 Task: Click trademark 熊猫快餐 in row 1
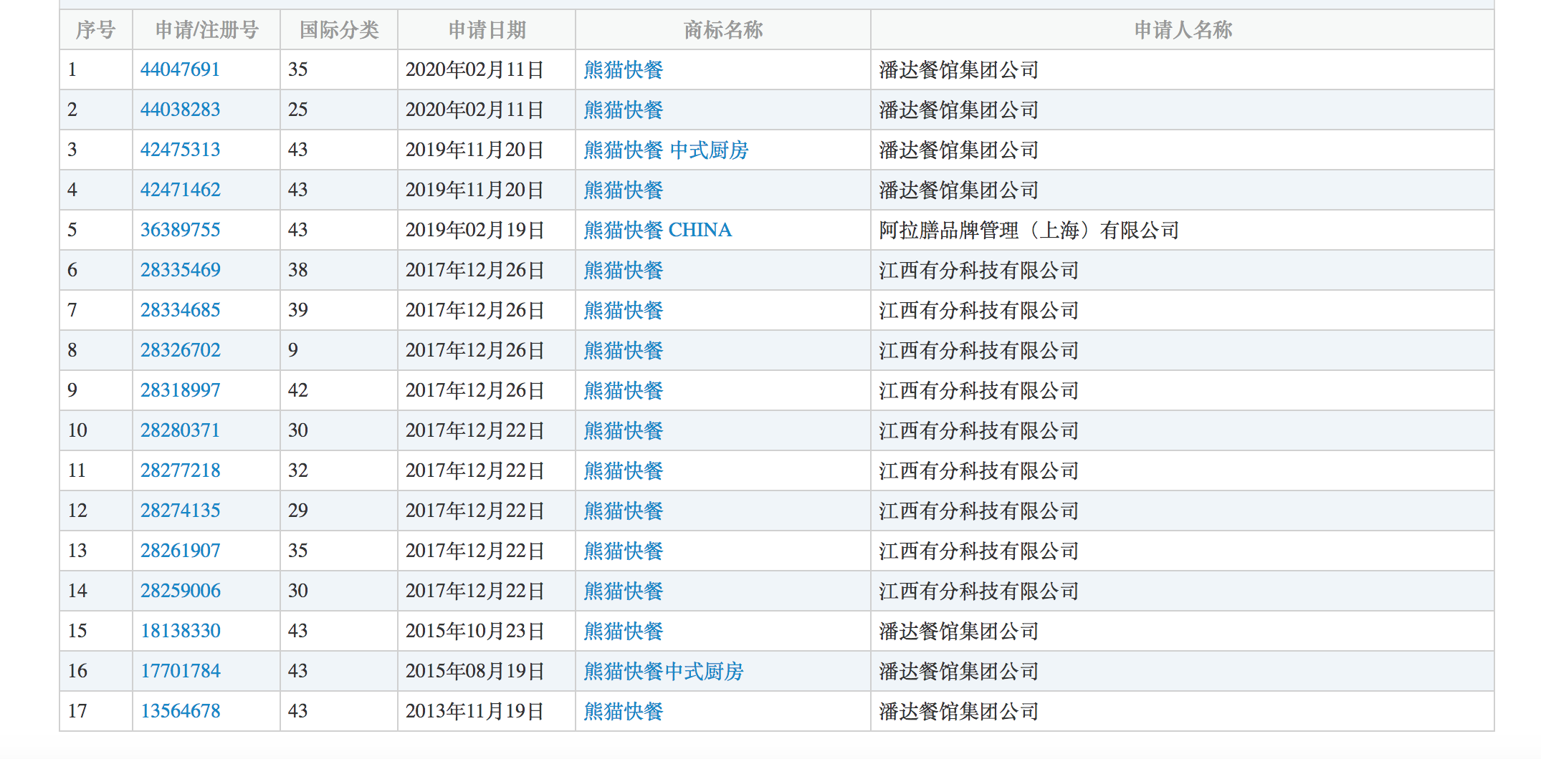(624, 69)
